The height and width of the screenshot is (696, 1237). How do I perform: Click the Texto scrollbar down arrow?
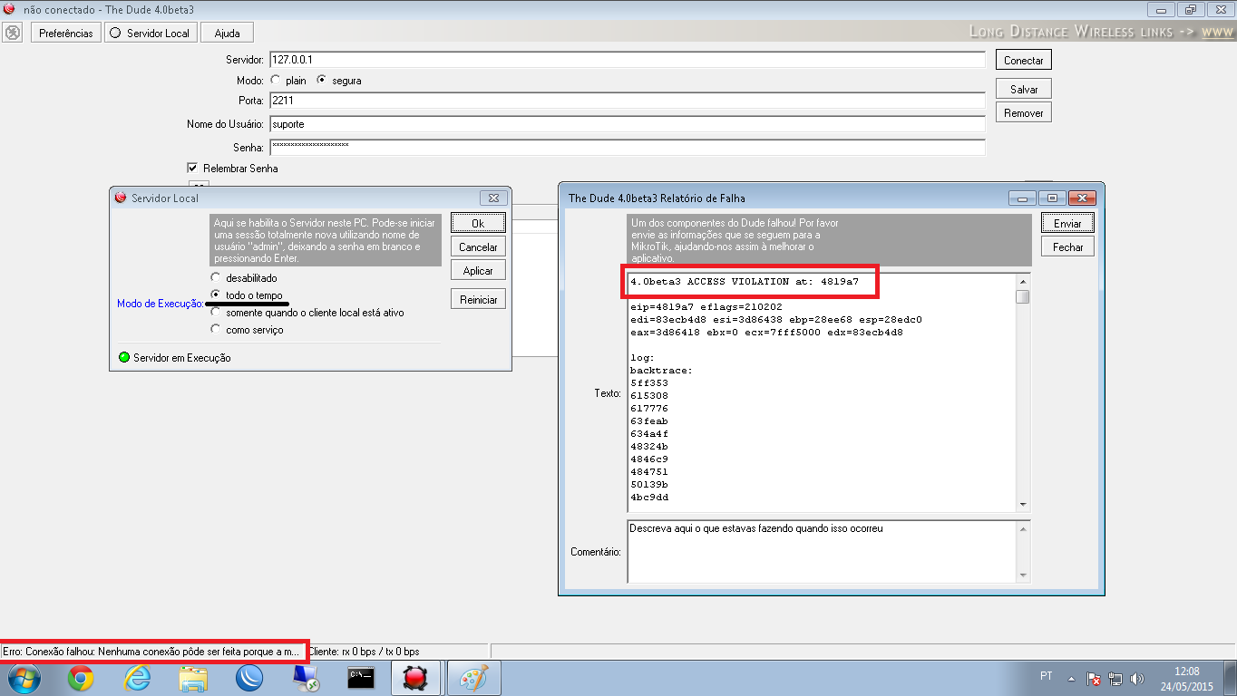[x=1023, y=504]
